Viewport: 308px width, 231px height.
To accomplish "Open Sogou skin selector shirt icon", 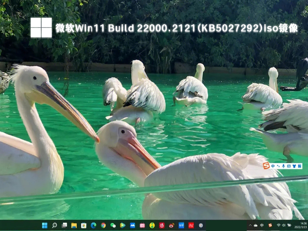I will [x=294, y=166].
